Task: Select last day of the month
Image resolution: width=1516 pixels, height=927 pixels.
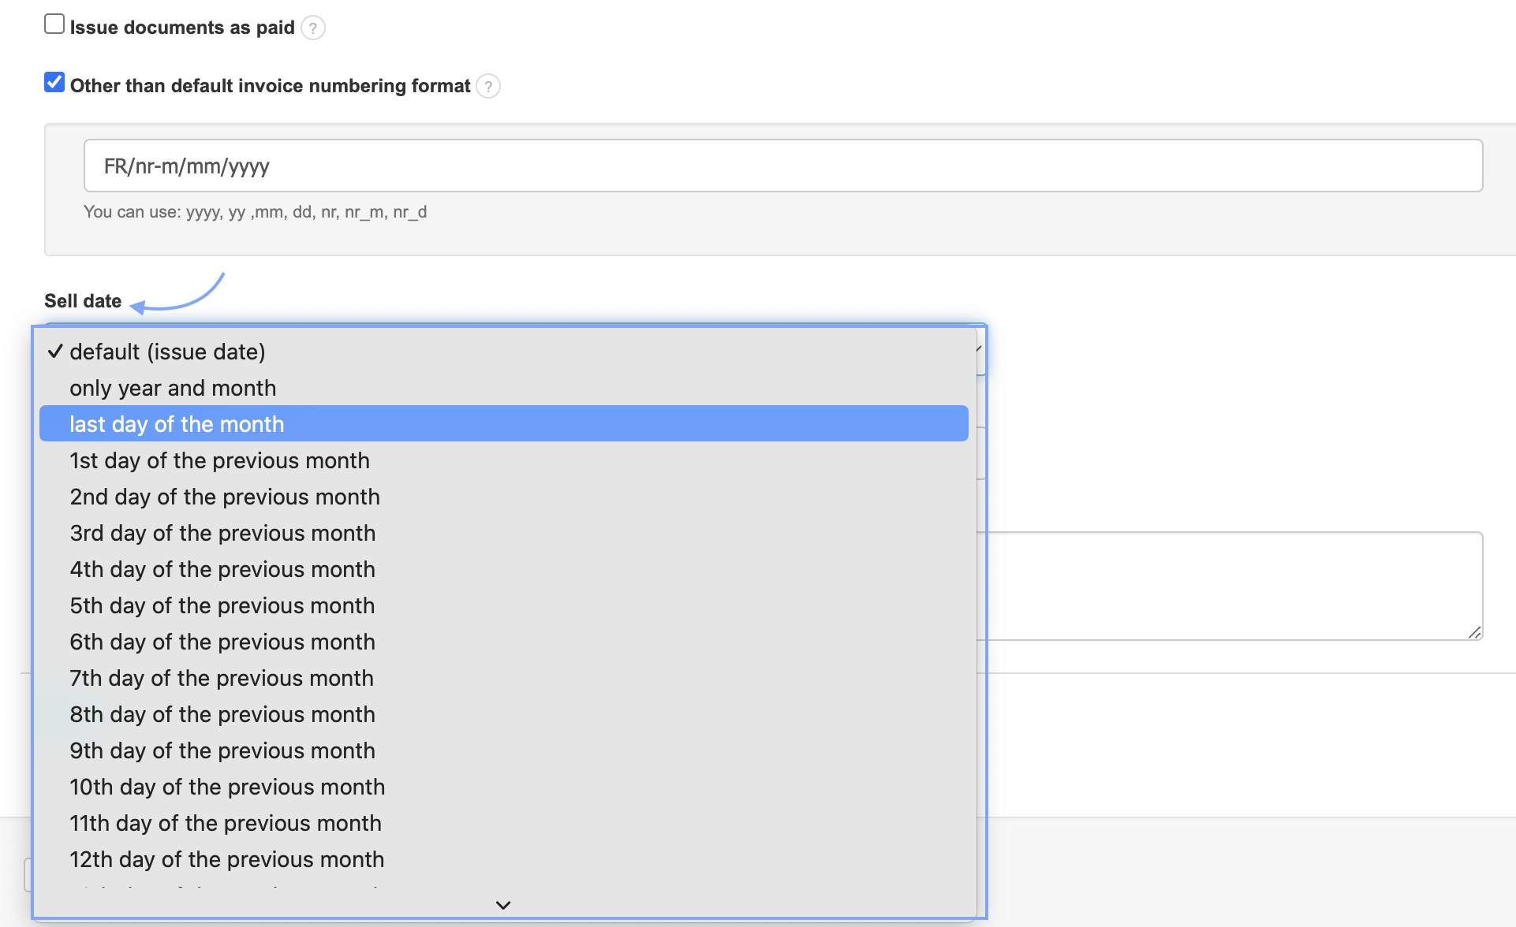Action: (x=177, y=424)
